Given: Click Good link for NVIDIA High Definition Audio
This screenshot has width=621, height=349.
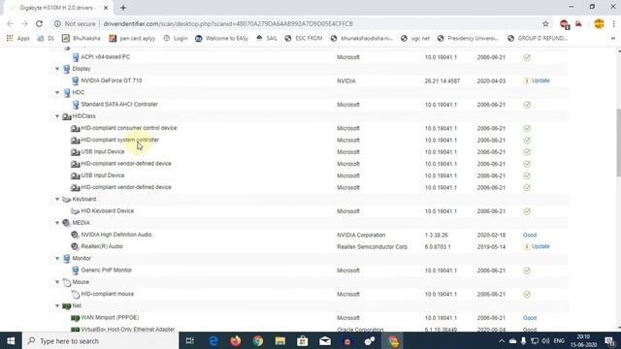Looking at the screenshot, I should pyautogui.click(x=530, y=235).
